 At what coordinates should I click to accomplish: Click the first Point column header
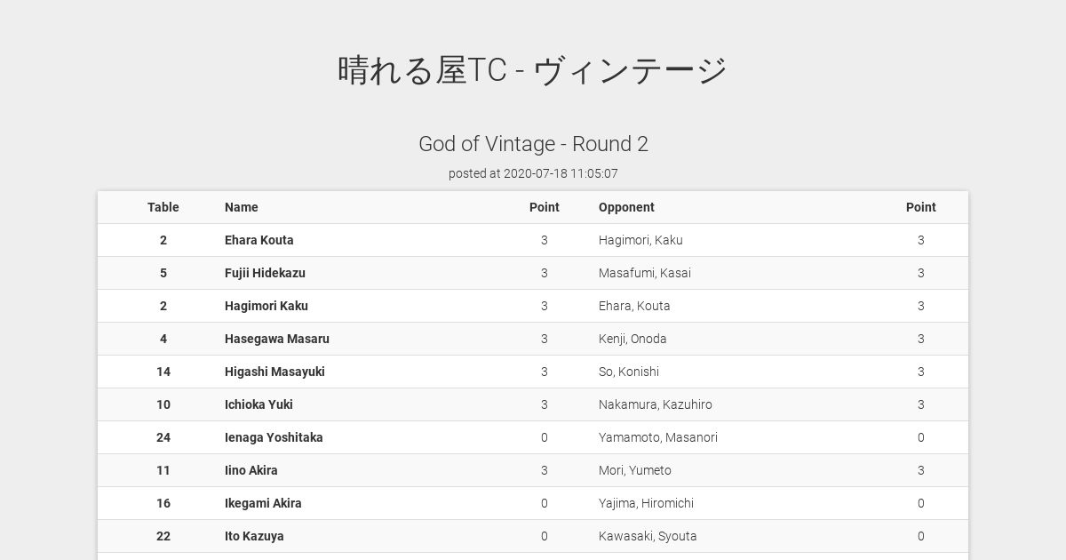[x=545, y=207]
